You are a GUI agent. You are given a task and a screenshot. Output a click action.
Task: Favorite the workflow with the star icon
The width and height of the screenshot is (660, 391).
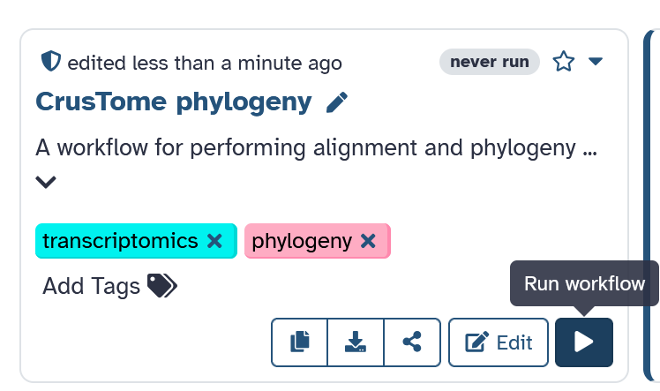click(x=563, y=62)
